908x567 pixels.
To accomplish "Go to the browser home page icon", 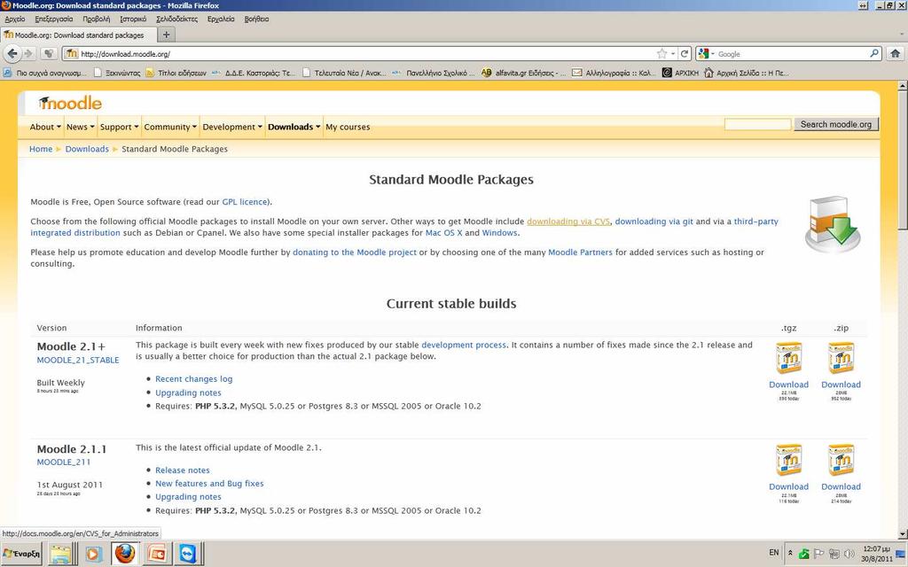I will [895, 54].
